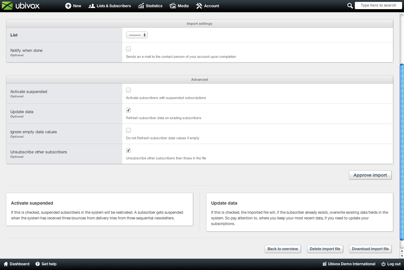Click the Get help question mark icon
404x270 pixels.
[38, 264]
